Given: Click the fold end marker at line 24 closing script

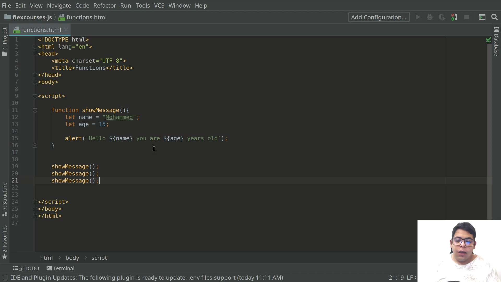Looking at the screenshot, I should (x=35, y=202).
